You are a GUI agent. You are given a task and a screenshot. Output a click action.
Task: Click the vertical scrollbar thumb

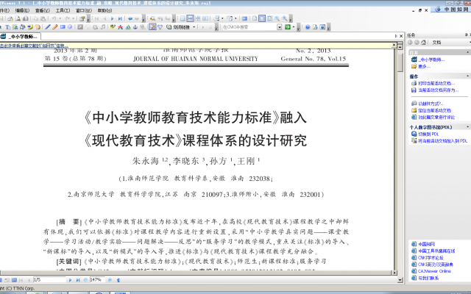pos(400,62)
